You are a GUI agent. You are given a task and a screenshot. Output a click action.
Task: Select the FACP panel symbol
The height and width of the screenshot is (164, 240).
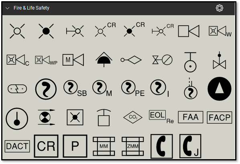click(220, 118)
